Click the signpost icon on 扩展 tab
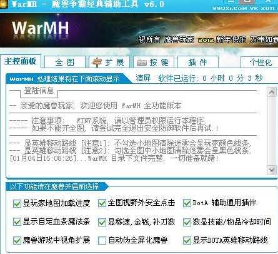Screen dimensions: 278x254 pos(97,62)
